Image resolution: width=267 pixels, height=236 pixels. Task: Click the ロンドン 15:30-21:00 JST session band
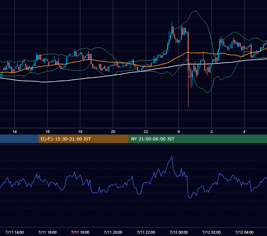pyautogui.click(x=83, y=139)
